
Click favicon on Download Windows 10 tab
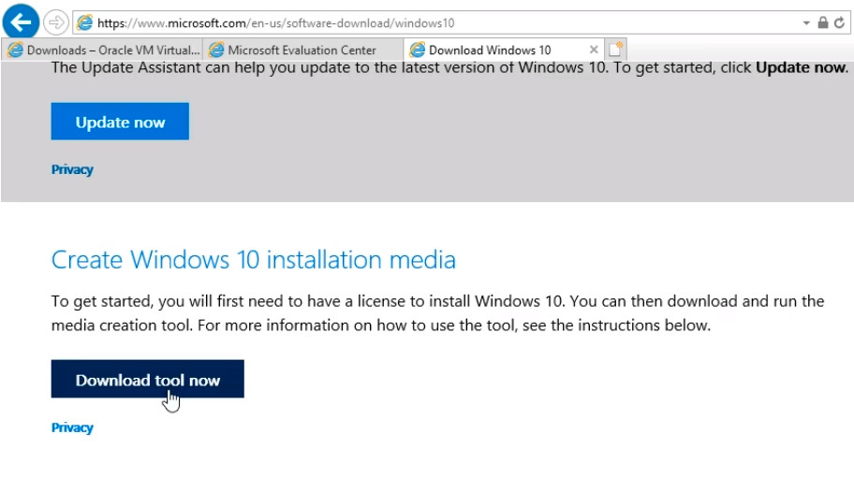point(418,51)
